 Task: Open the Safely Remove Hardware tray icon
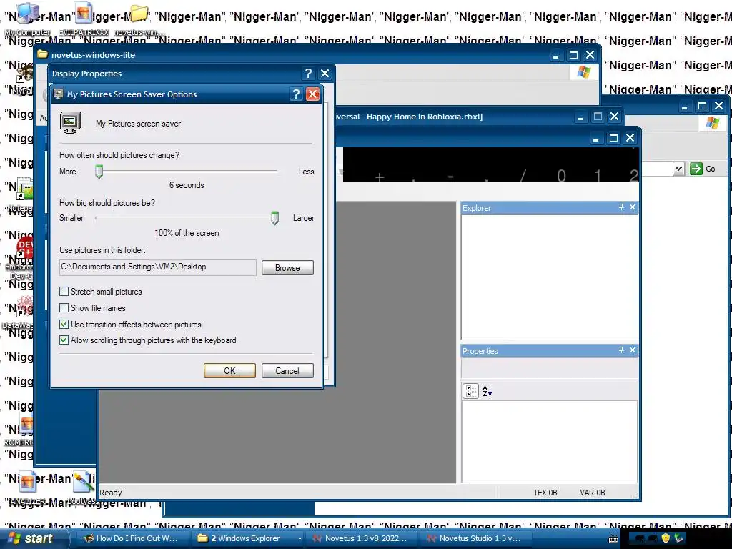(x=678, y=538)
